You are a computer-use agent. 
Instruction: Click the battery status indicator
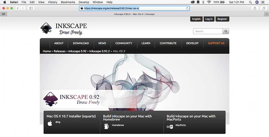point(219,2)
